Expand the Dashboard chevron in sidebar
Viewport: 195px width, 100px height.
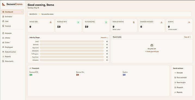[22, 12]
